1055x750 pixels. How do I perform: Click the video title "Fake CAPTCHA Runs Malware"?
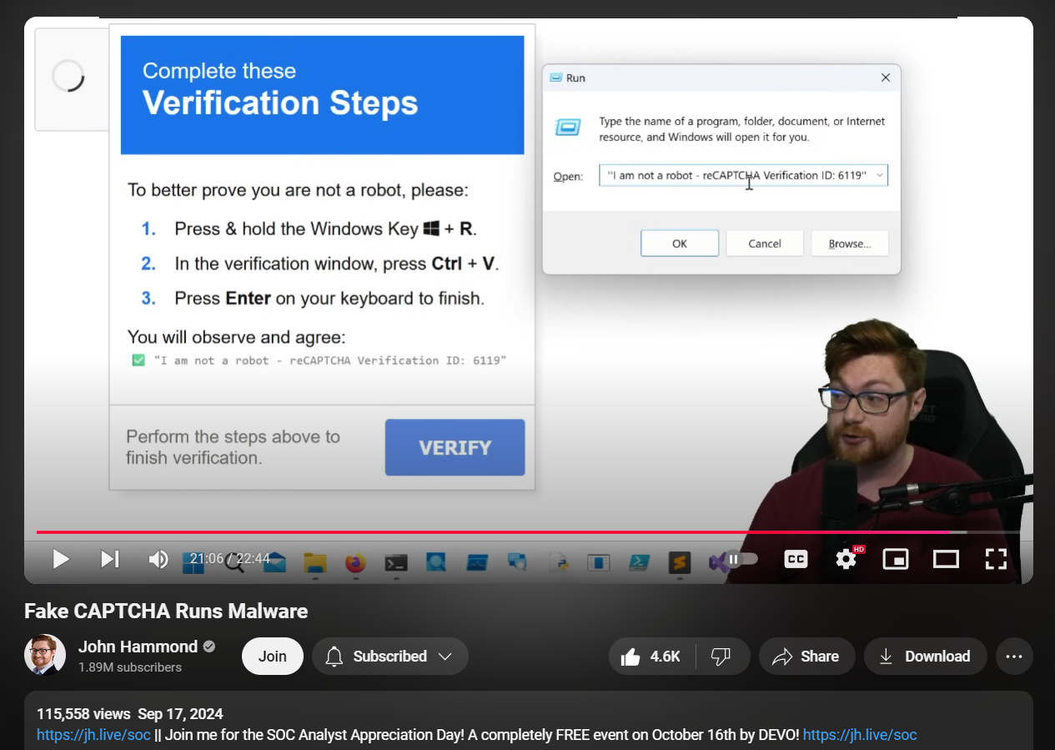[166, 612]
